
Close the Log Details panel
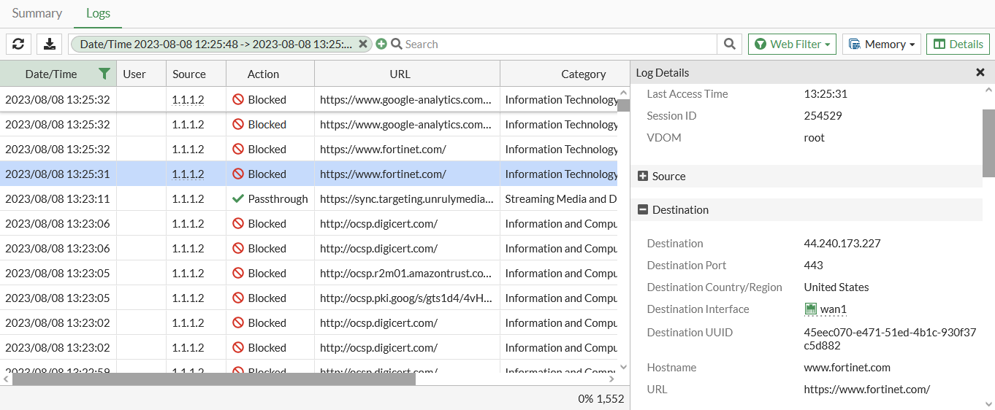pos(980,72)
